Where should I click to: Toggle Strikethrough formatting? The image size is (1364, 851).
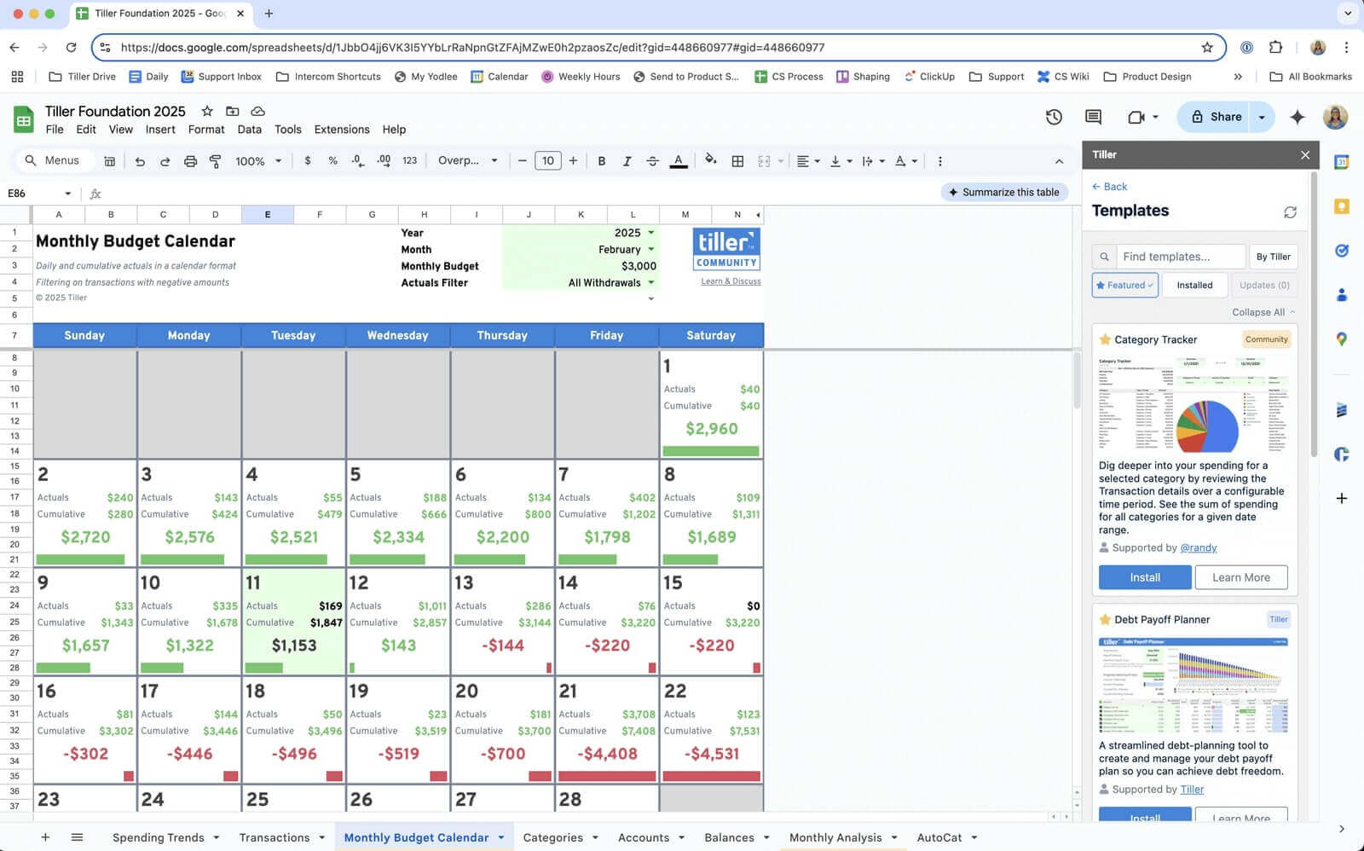click(652, 160)
